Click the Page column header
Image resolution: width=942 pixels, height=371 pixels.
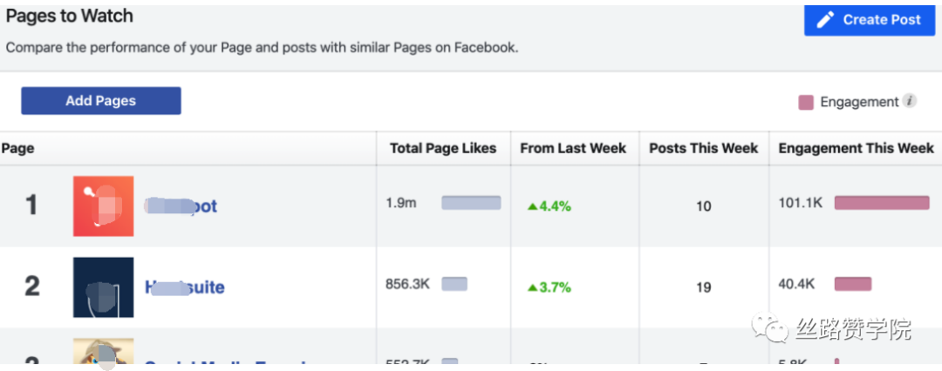[x=17, y=148]
